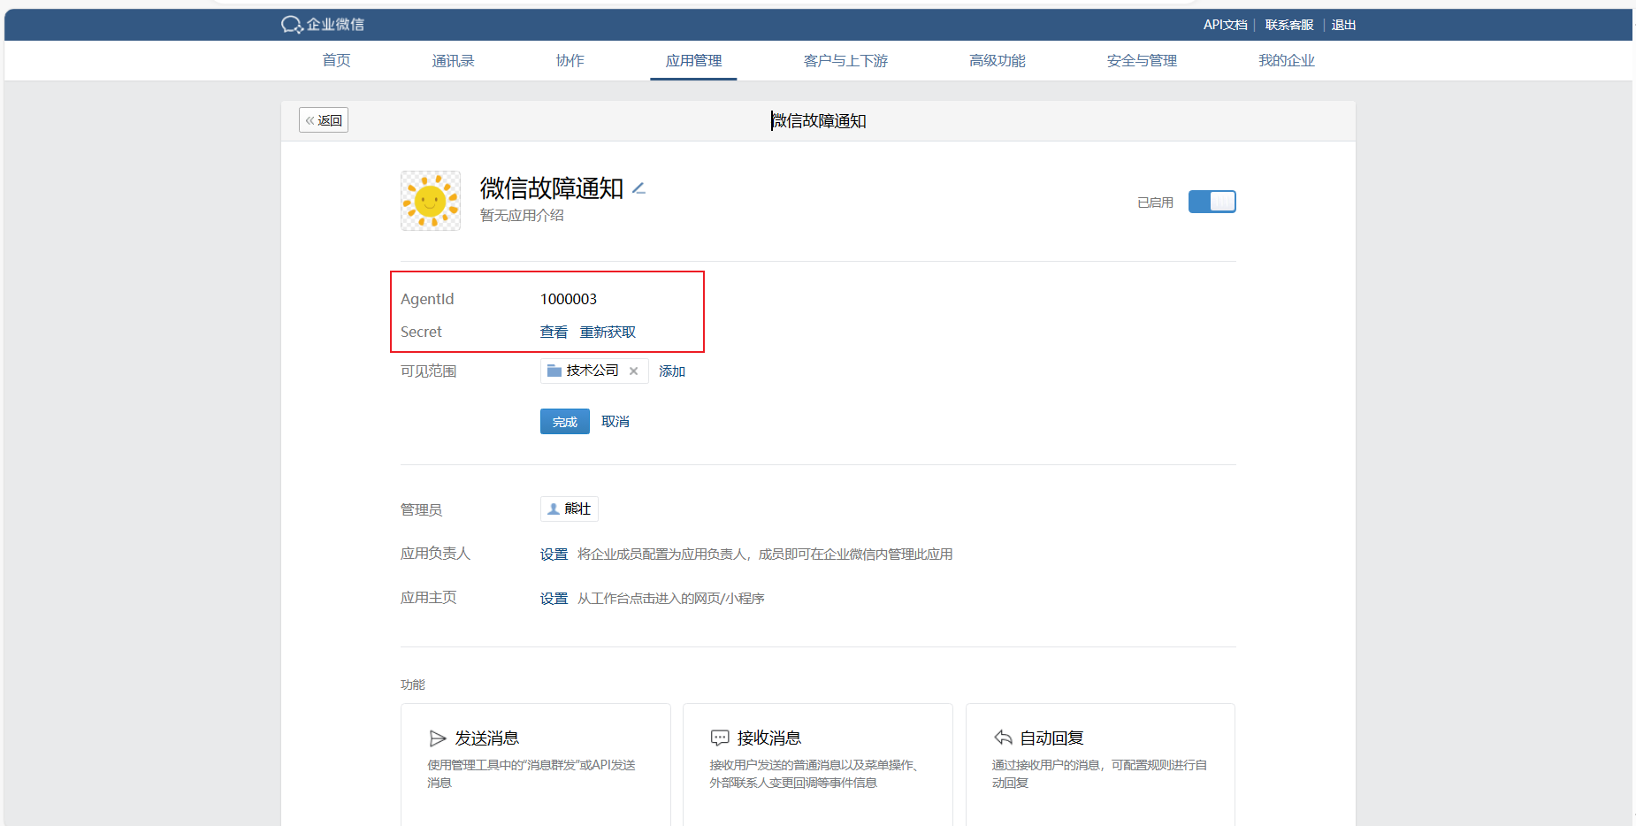Open the 通讯录 tab
This screenshot has width=1636, height=826.
tap(453, 60)
